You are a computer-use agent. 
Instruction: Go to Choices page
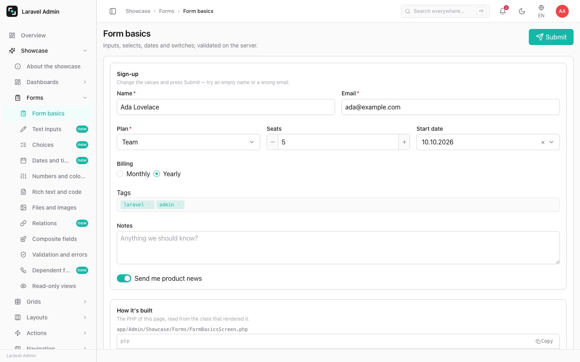(x=48, y=145)
